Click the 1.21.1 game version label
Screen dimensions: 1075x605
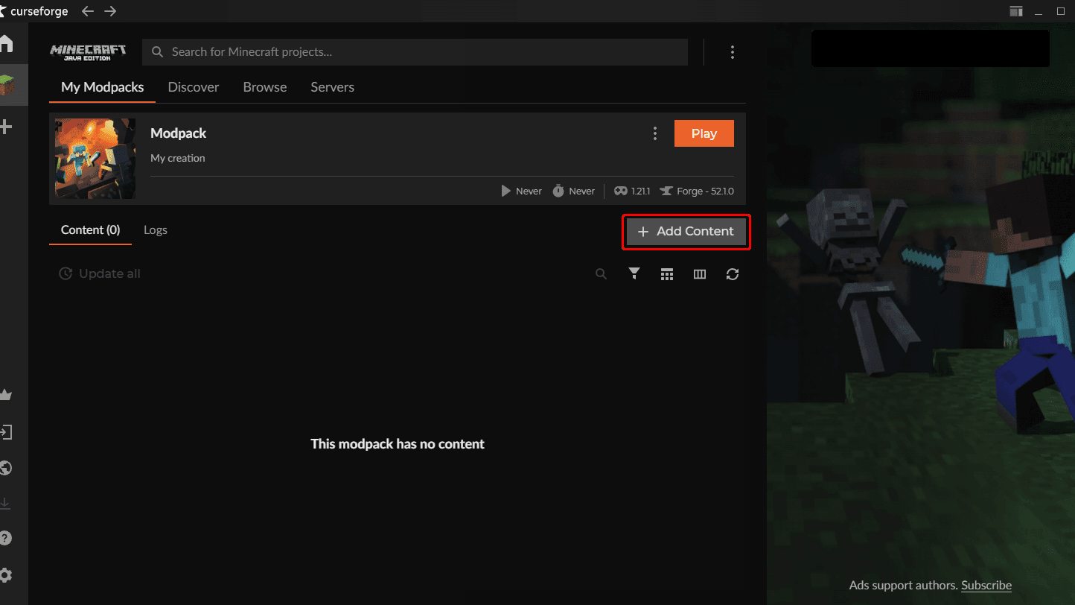click(x=632, y=191)
